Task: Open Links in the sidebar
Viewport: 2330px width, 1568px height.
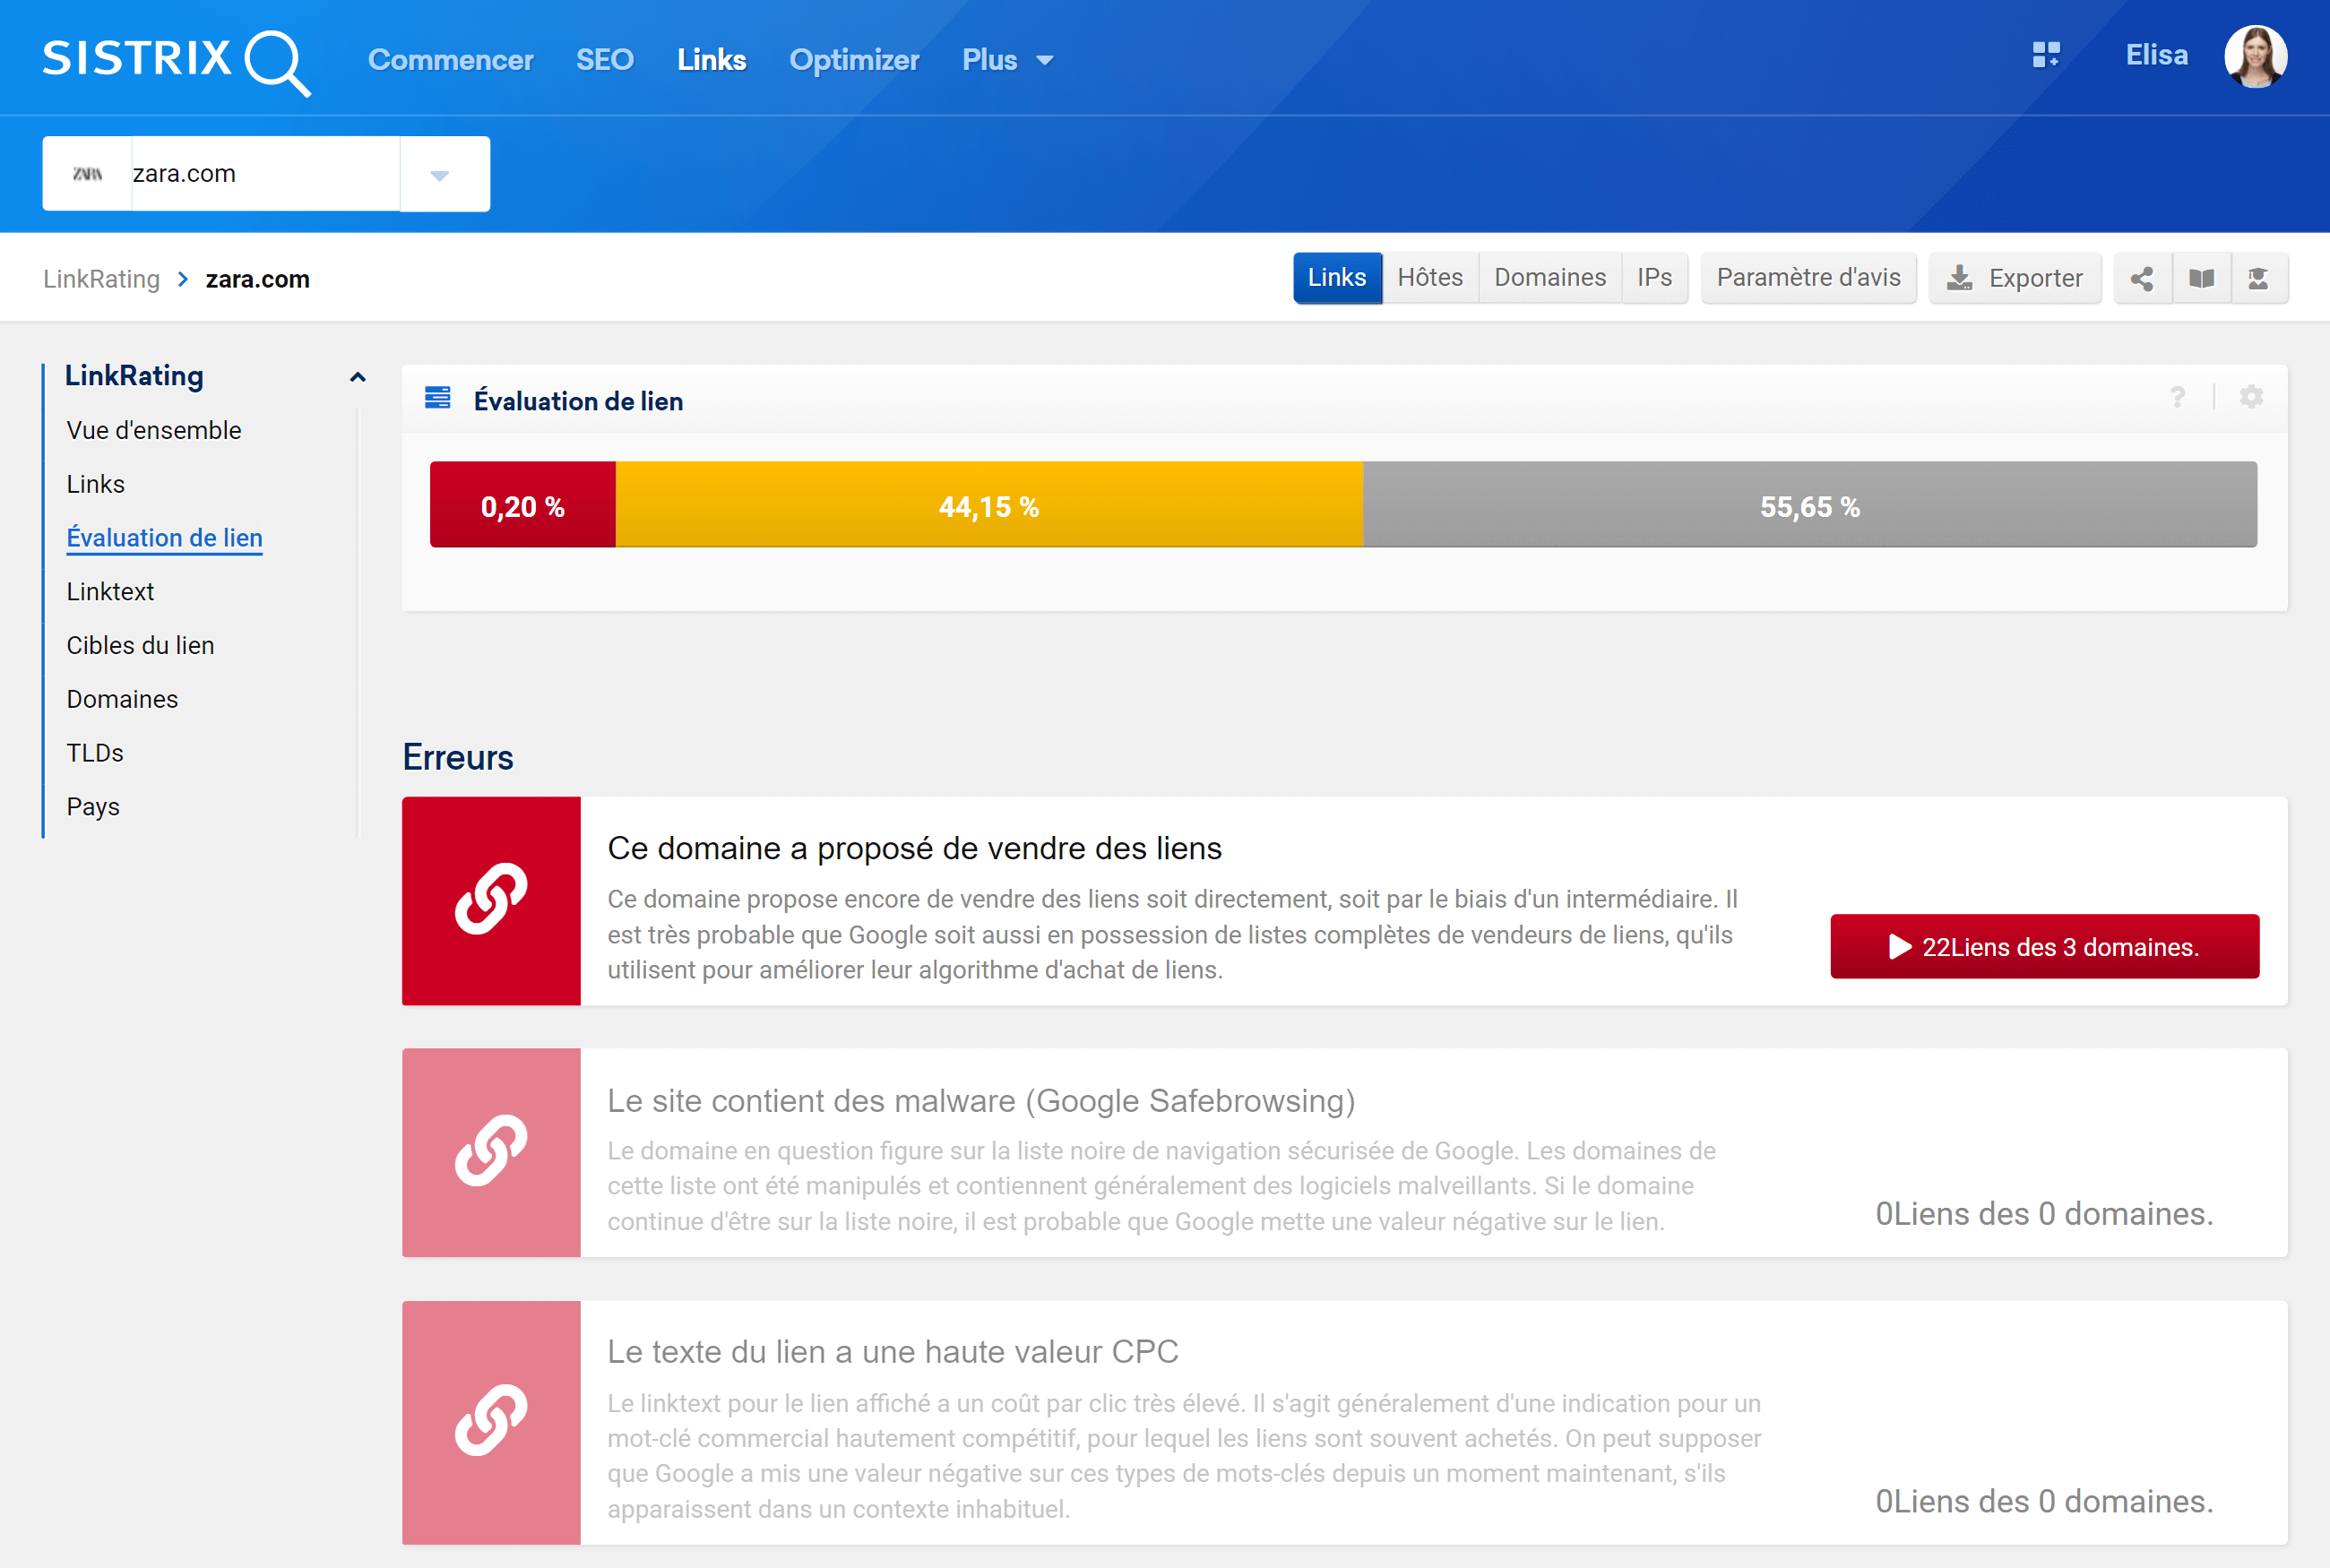Action: (95, 484)
